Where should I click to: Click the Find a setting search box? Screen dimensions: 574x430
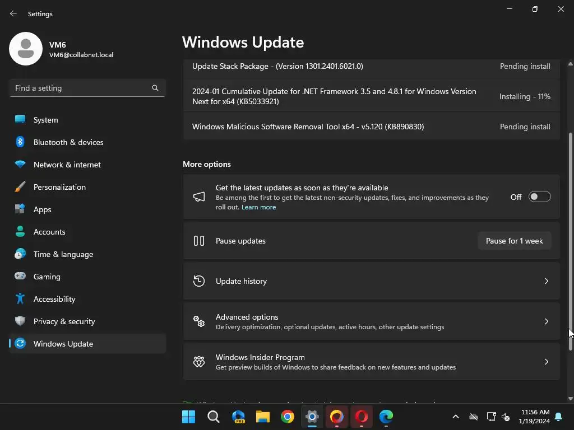point(87,88)
